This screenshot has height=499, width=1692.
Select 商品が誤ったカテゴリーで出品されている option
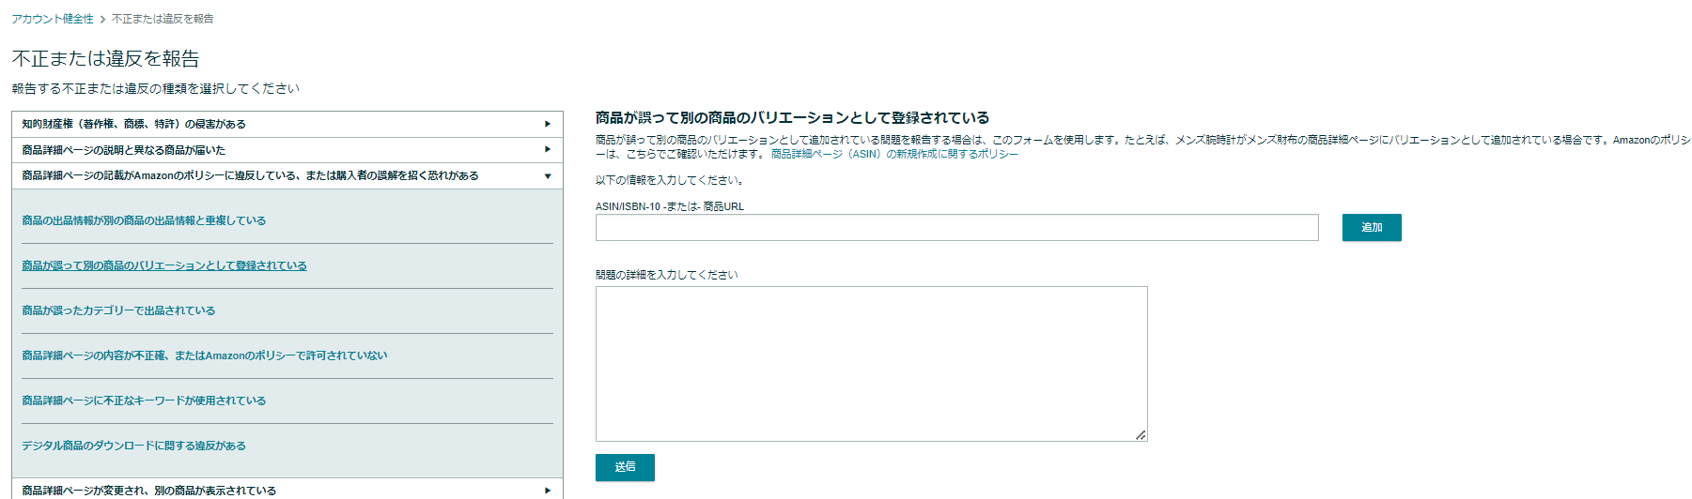(x=118, y=310)
